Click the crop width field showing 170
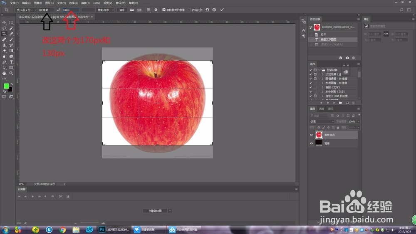 (46, 10)
